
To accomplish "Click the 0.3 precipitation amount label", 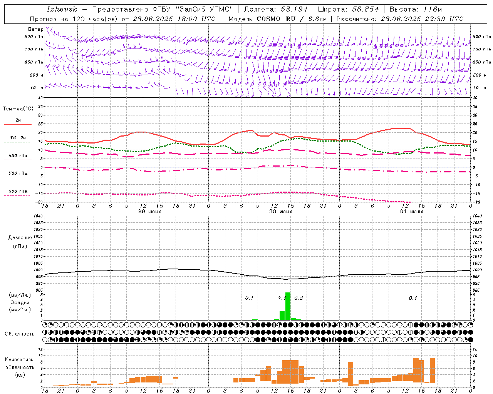I will click(x=298, y=298).
